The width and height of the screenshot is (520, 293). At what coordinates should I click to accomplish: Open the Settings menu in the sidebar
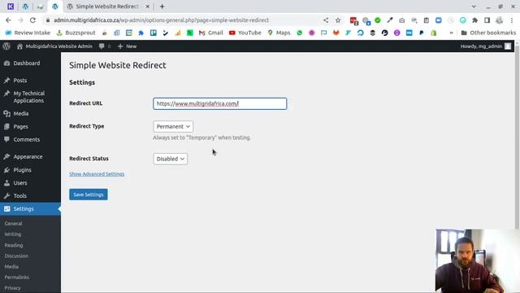pos(30,208)
